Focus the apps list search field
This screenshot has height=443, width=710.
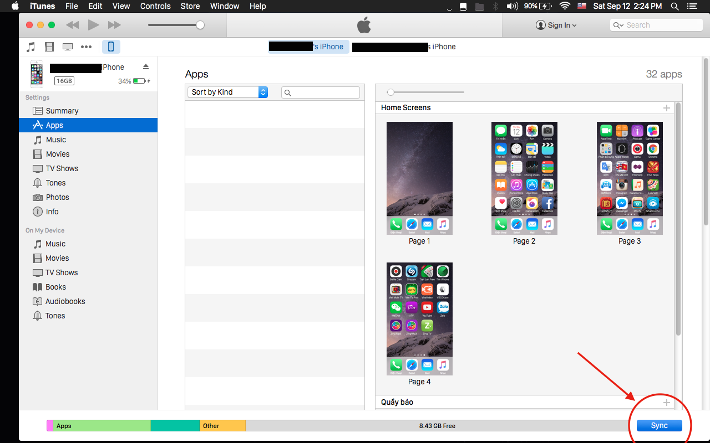[x=321, y=92]
